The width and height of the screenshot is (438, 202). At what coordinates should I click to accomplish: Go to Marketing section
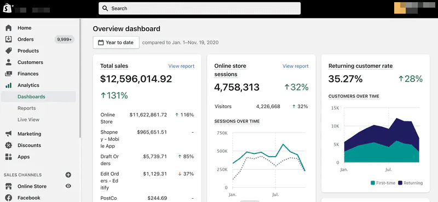click(x=30, y=134)
